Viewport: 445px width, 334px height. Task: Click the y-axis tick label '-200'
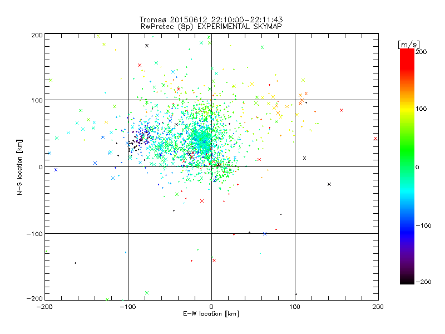coord(34,298)
